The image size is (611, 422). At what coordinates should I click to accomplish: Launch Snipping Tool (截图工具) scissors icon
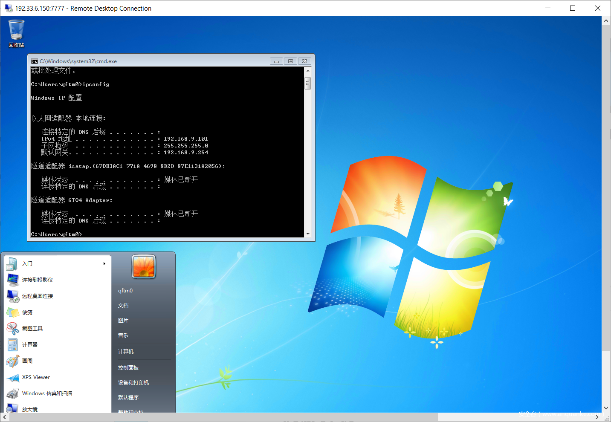12,329
